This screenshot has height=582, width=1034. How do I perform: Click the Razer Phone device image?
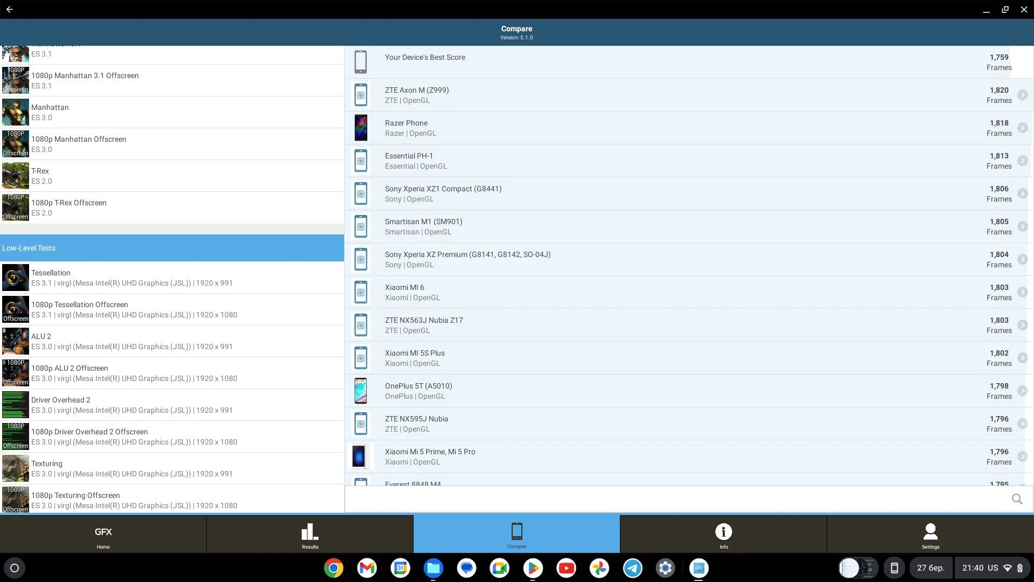click(361, 128)
